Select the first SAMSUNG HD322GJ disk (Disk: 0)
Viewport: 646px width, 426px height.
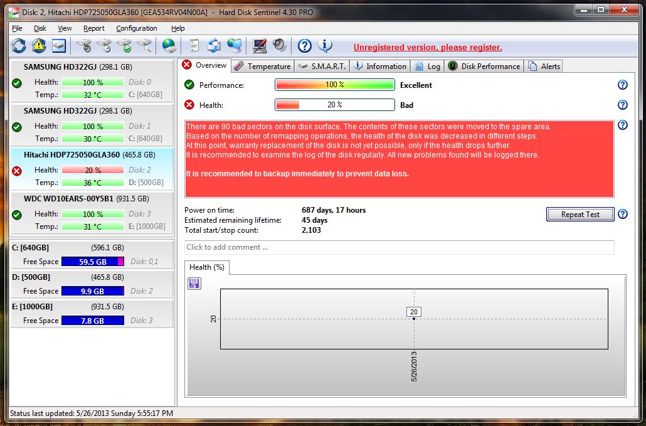(92, 81)
